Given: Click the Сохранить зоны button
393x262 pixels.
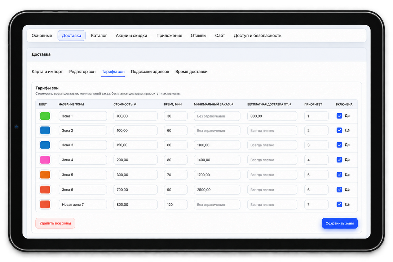Looking at the screenshot, I should pos(340,223).
